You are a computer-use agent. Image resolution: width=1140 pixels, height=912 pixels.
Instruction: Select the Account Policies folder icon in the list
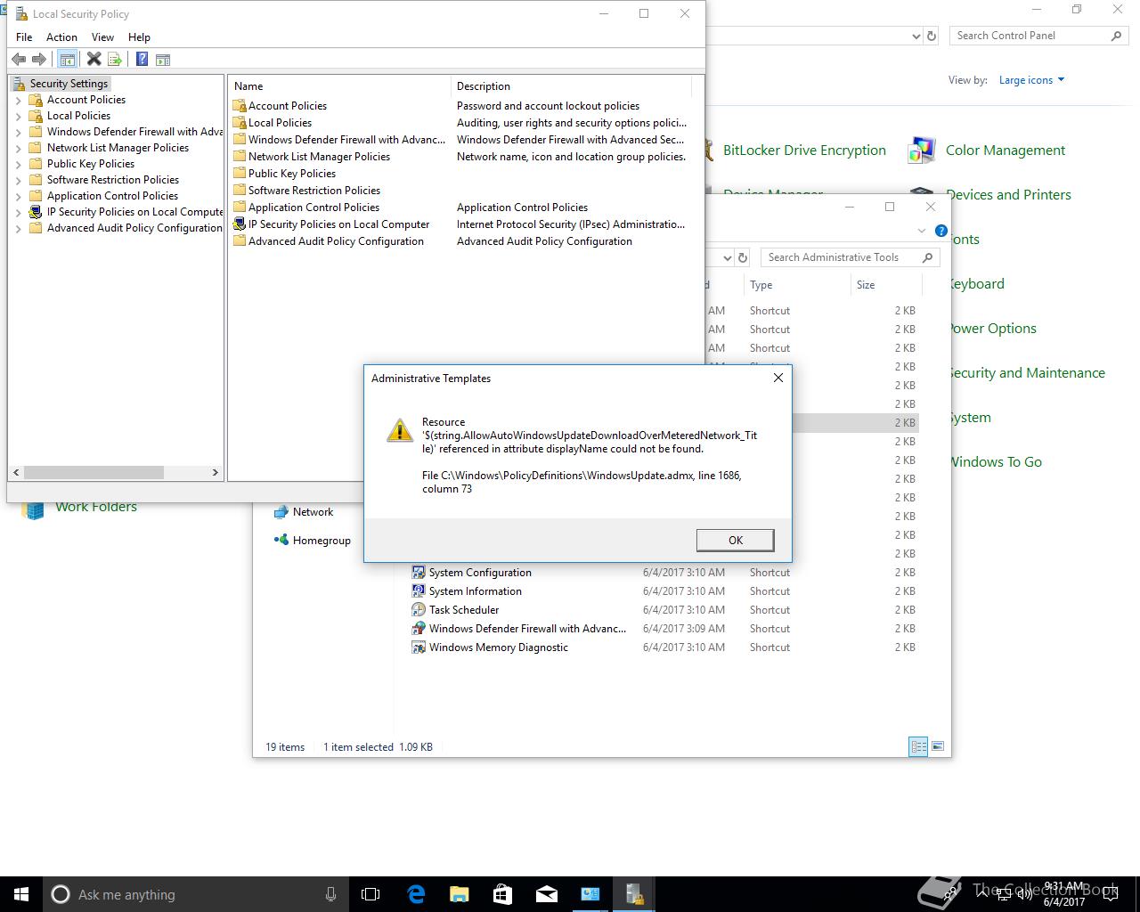239,106
